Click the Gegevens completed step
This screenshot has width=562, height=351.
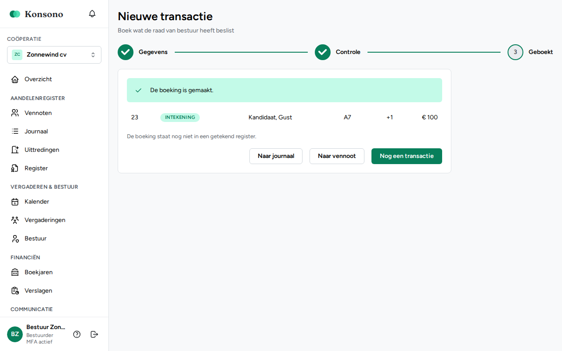pyautogui.click(x=143, y=52)
